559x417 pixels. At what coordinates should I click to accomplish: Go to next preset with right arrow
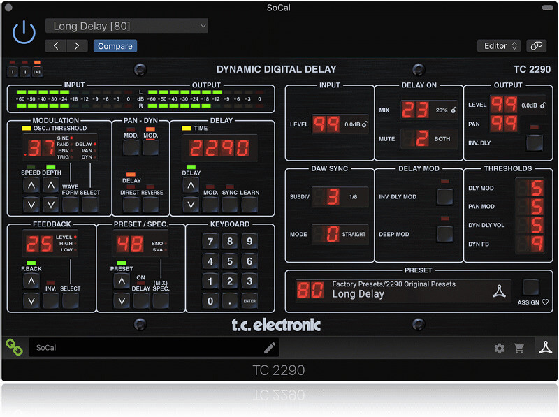pyautogui.click(x=77, y=46)
